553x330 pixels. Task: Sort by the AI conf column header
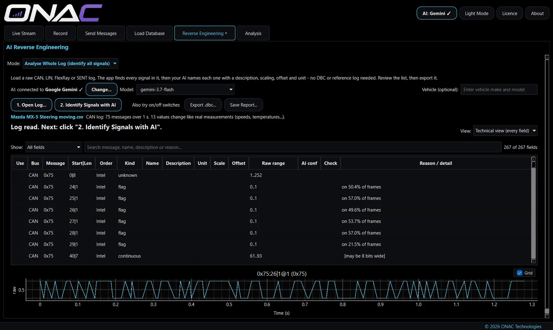point(309,163)
